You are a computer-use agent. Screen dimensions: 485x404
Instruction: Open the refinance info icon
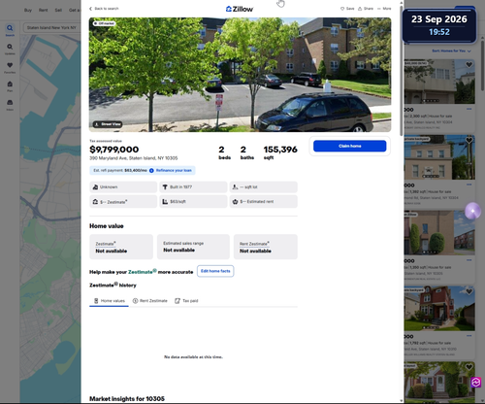click(151, 171)
